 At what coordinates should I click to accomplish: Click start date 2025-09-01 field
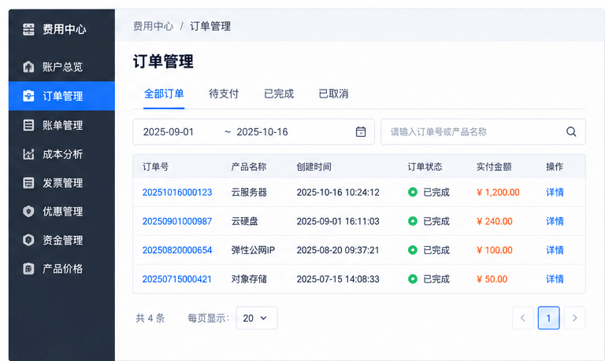point(169,132)
